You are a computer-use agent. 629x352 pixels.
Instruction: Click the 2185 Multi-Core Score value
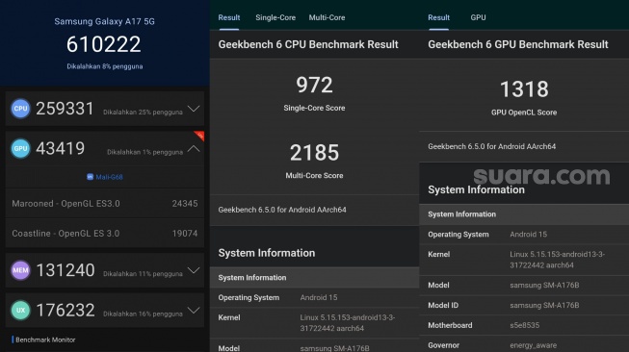[x=314, y=153]
